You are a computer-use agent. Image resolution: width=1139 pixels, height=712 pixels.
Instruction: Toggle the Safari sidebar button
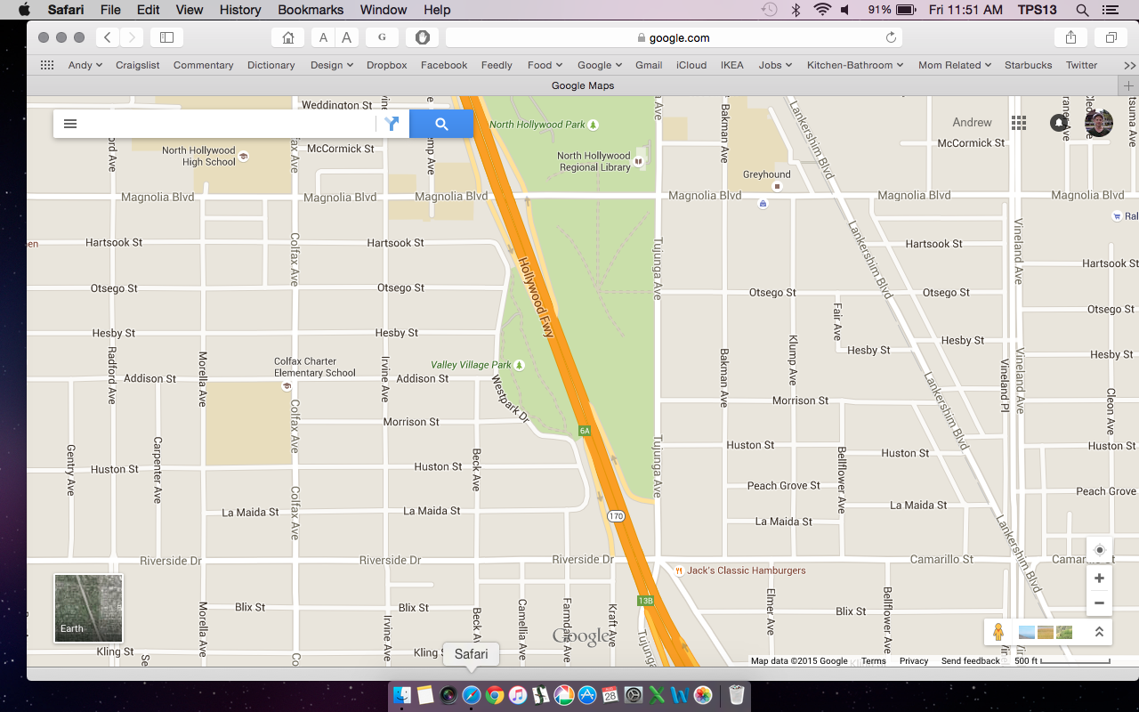pos(166,37)
